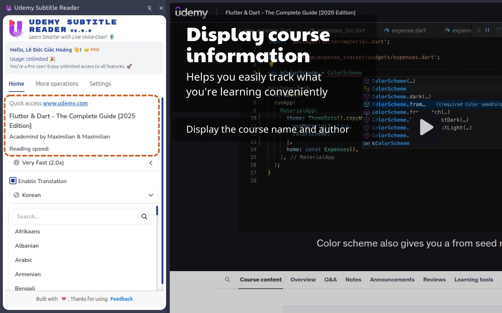The height and width of the screenshot is (313, 502).
Task: Click the search icon beside Course content
Action: 227,279
